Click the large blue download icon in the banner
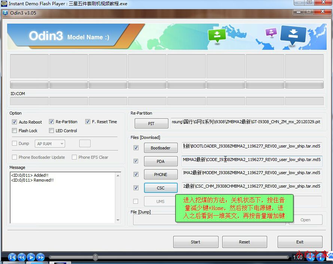The height and width of the screenshot is (264, 333). click(x=293, y=35)
